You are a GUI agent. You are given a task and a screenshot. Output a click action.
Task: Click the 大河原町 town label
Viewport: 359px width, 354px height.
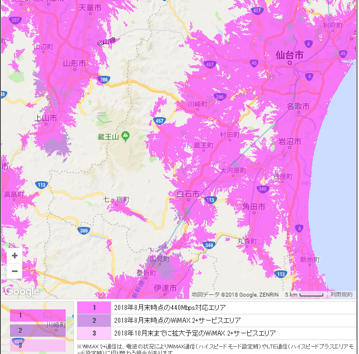pos(233,171)
